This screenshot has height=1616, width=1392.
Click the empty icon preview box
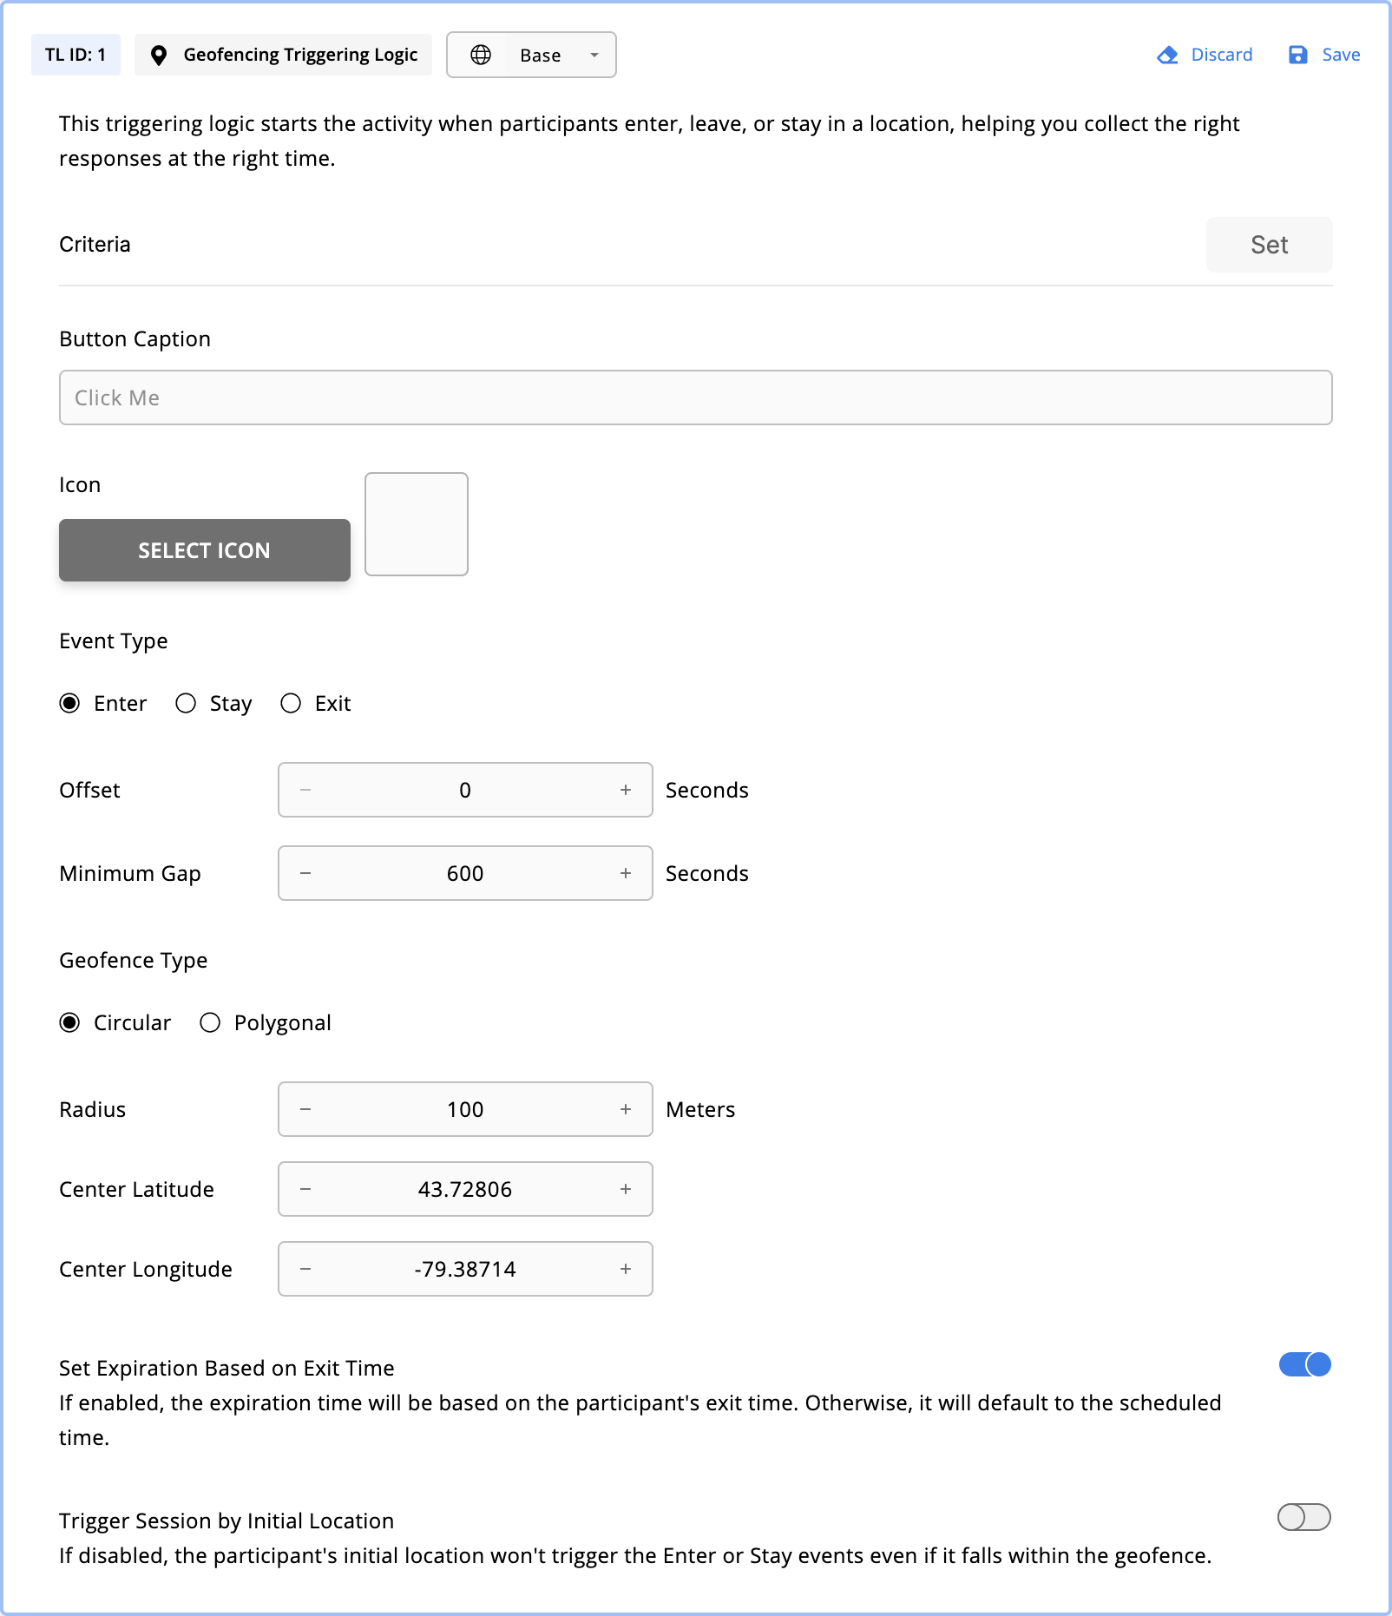click(417, 524)
